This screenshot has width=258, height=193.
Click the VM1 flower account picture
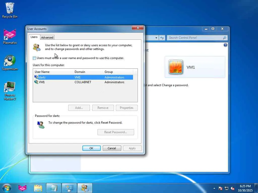[x=176, y=67]
